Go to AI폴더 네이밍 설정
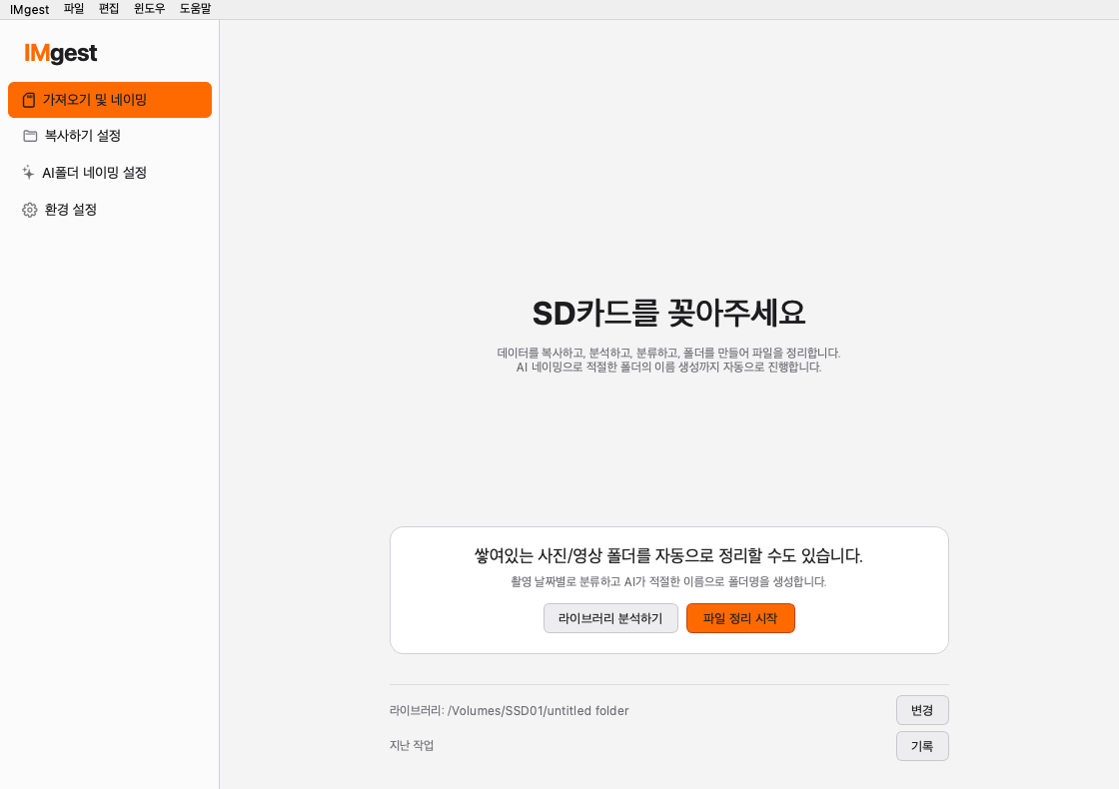Viewport: 1119px width, 789px height. coord(110,173)
